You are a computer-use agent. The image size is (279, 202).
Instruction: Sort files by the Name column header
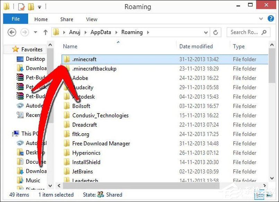[x=70, y=46]
